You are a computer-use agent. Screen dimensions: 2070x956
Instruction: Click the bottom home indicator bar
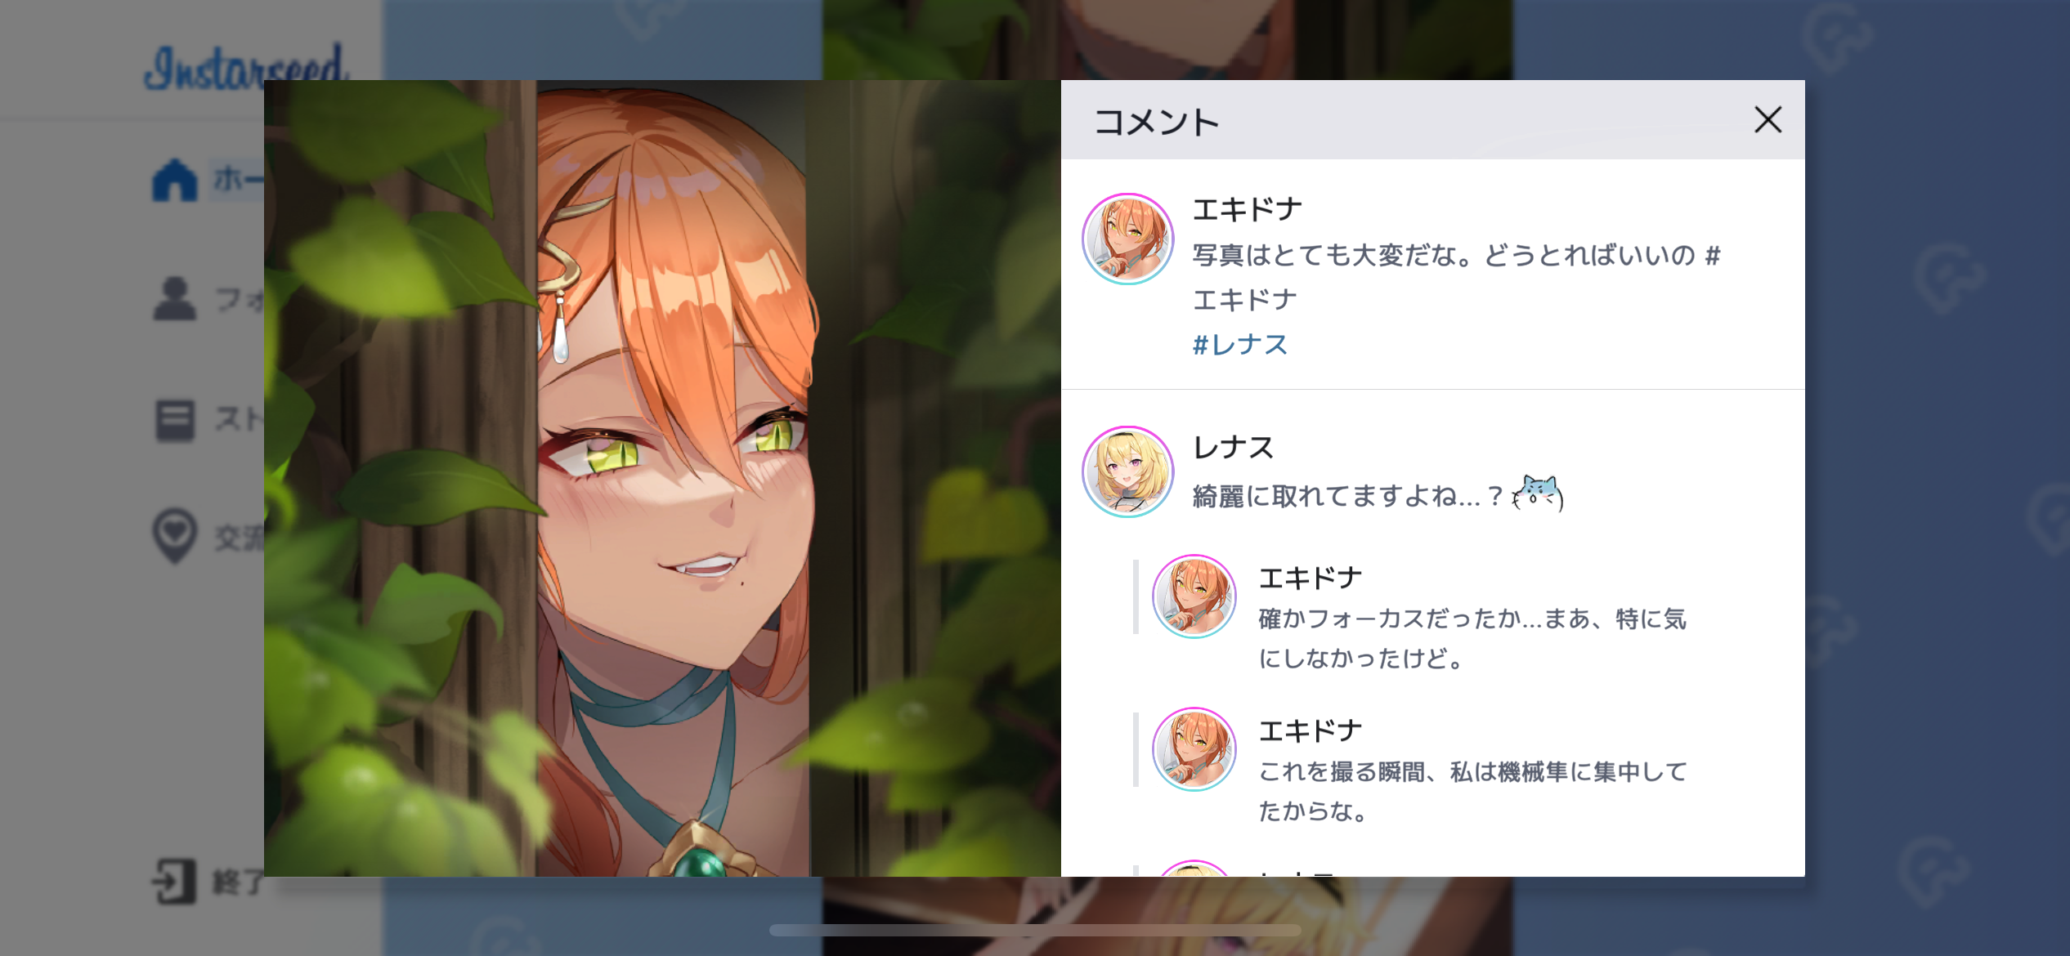pyautogui.click(x=1035, y=930)
